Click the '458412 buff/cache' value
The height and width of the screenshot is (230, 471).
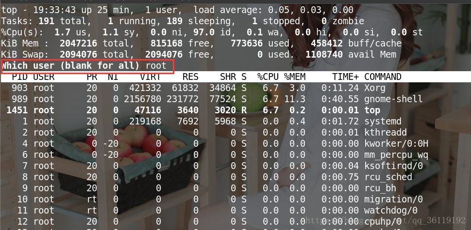pyautogui.click(x=356, y=44)
